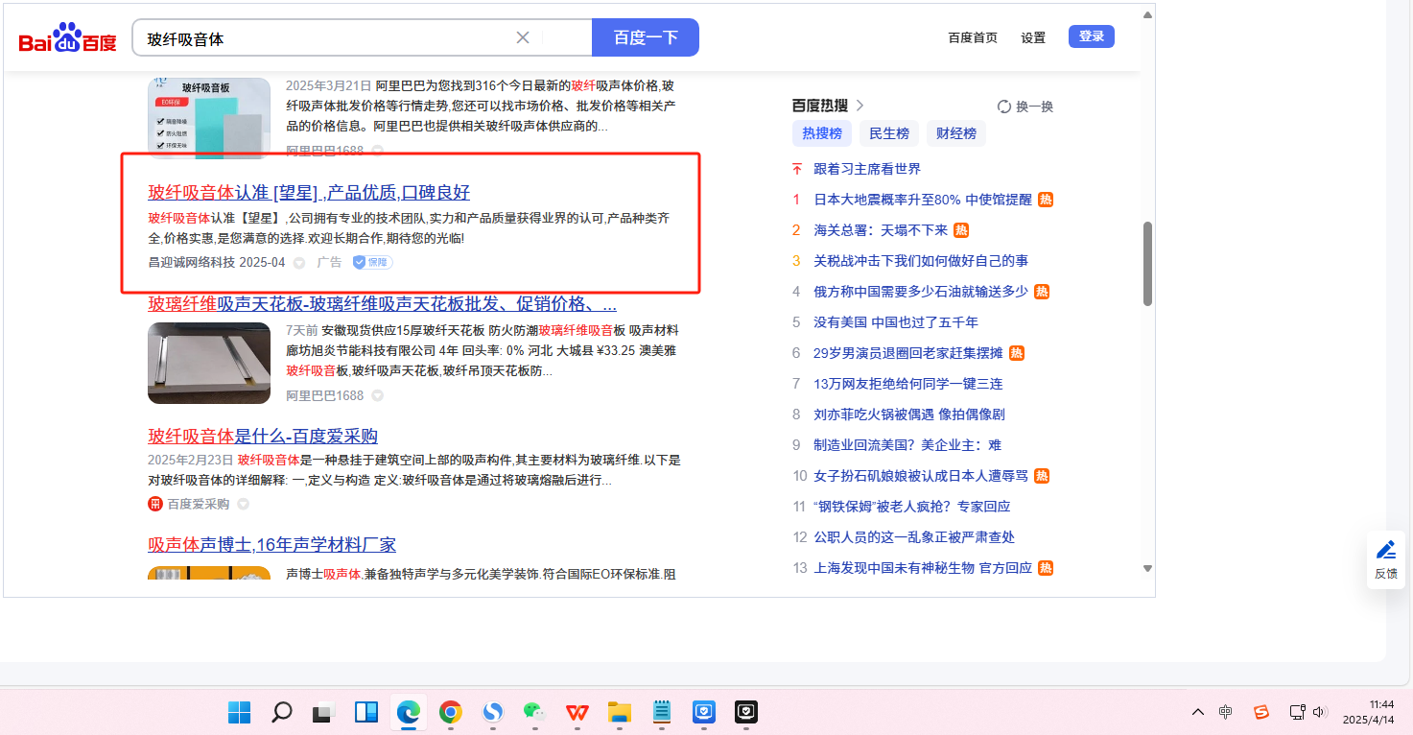Click the Baidu logo
The height and width of the screenshot is (735, 1413).
[67, 38]
